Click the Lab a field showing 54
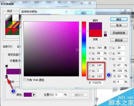 [x=121, y=53]
